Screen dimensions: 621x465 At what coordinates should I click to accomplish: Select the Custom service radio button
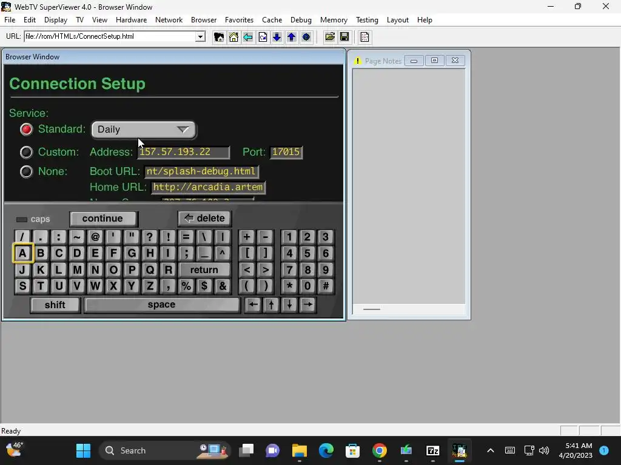pos(26,152)
